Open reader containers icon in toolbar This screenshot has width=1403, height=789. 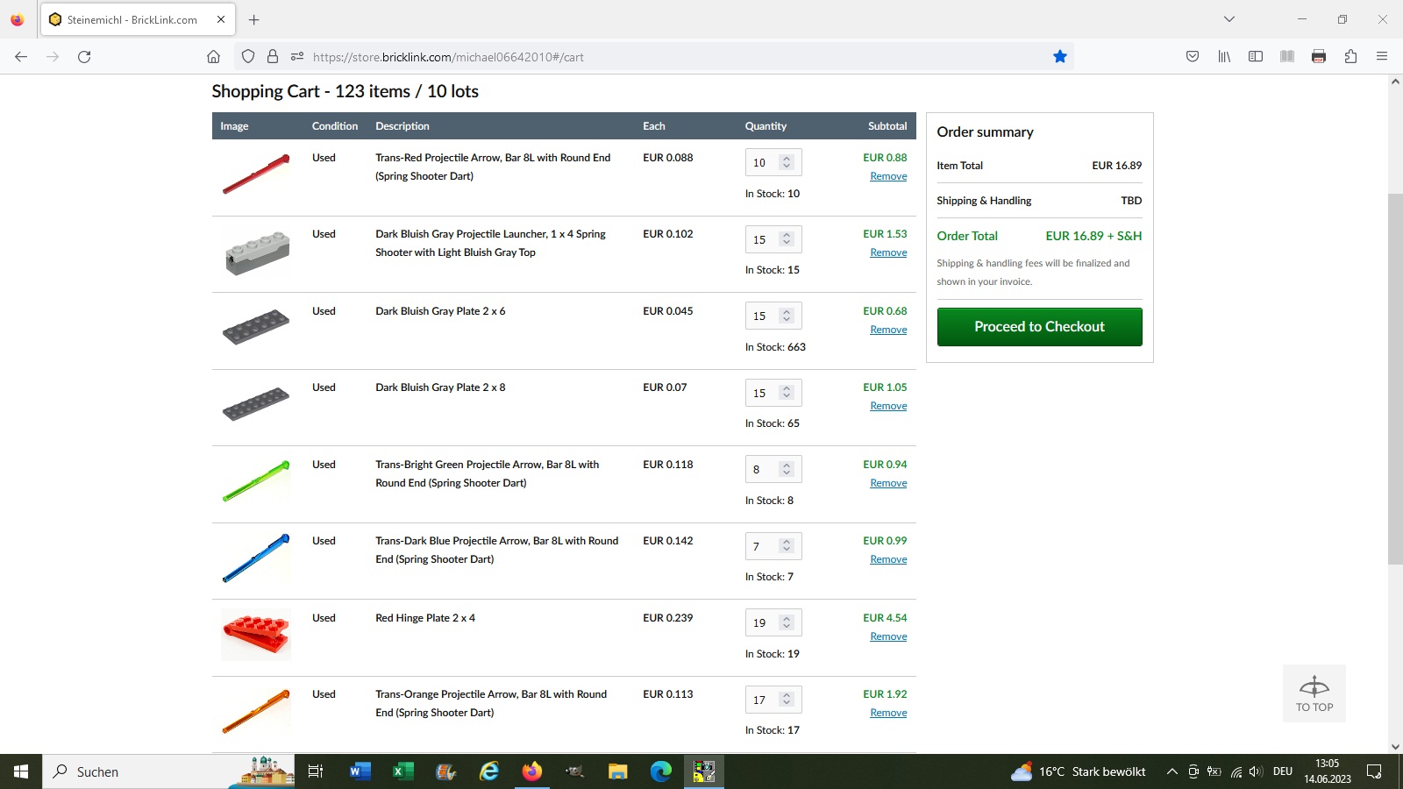point(1287,56)
